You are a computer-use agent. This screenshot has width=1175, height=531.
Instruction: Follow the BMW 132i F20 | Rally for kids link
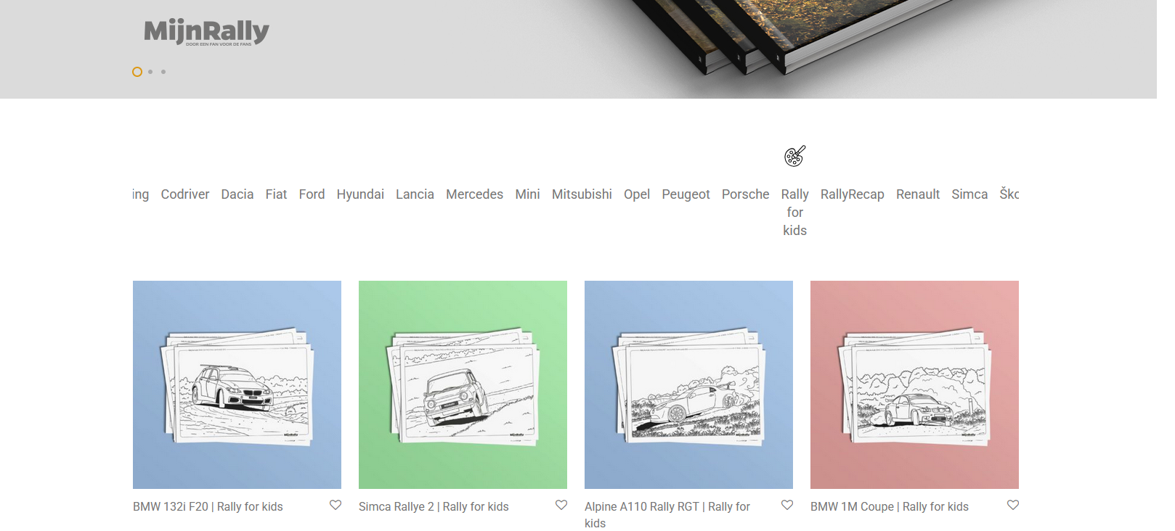(x=208, y=506)
